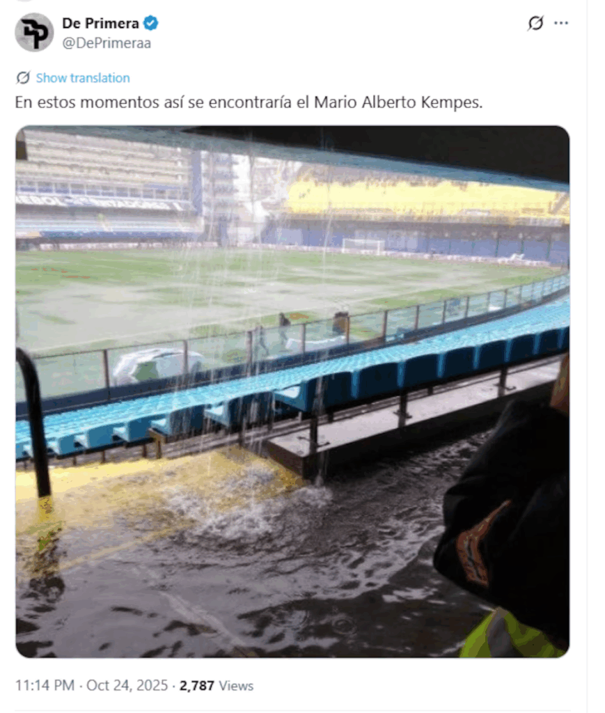
Task: Open Grok explain icon at top right
Action: pyautogui.click(x=535, y=23)
